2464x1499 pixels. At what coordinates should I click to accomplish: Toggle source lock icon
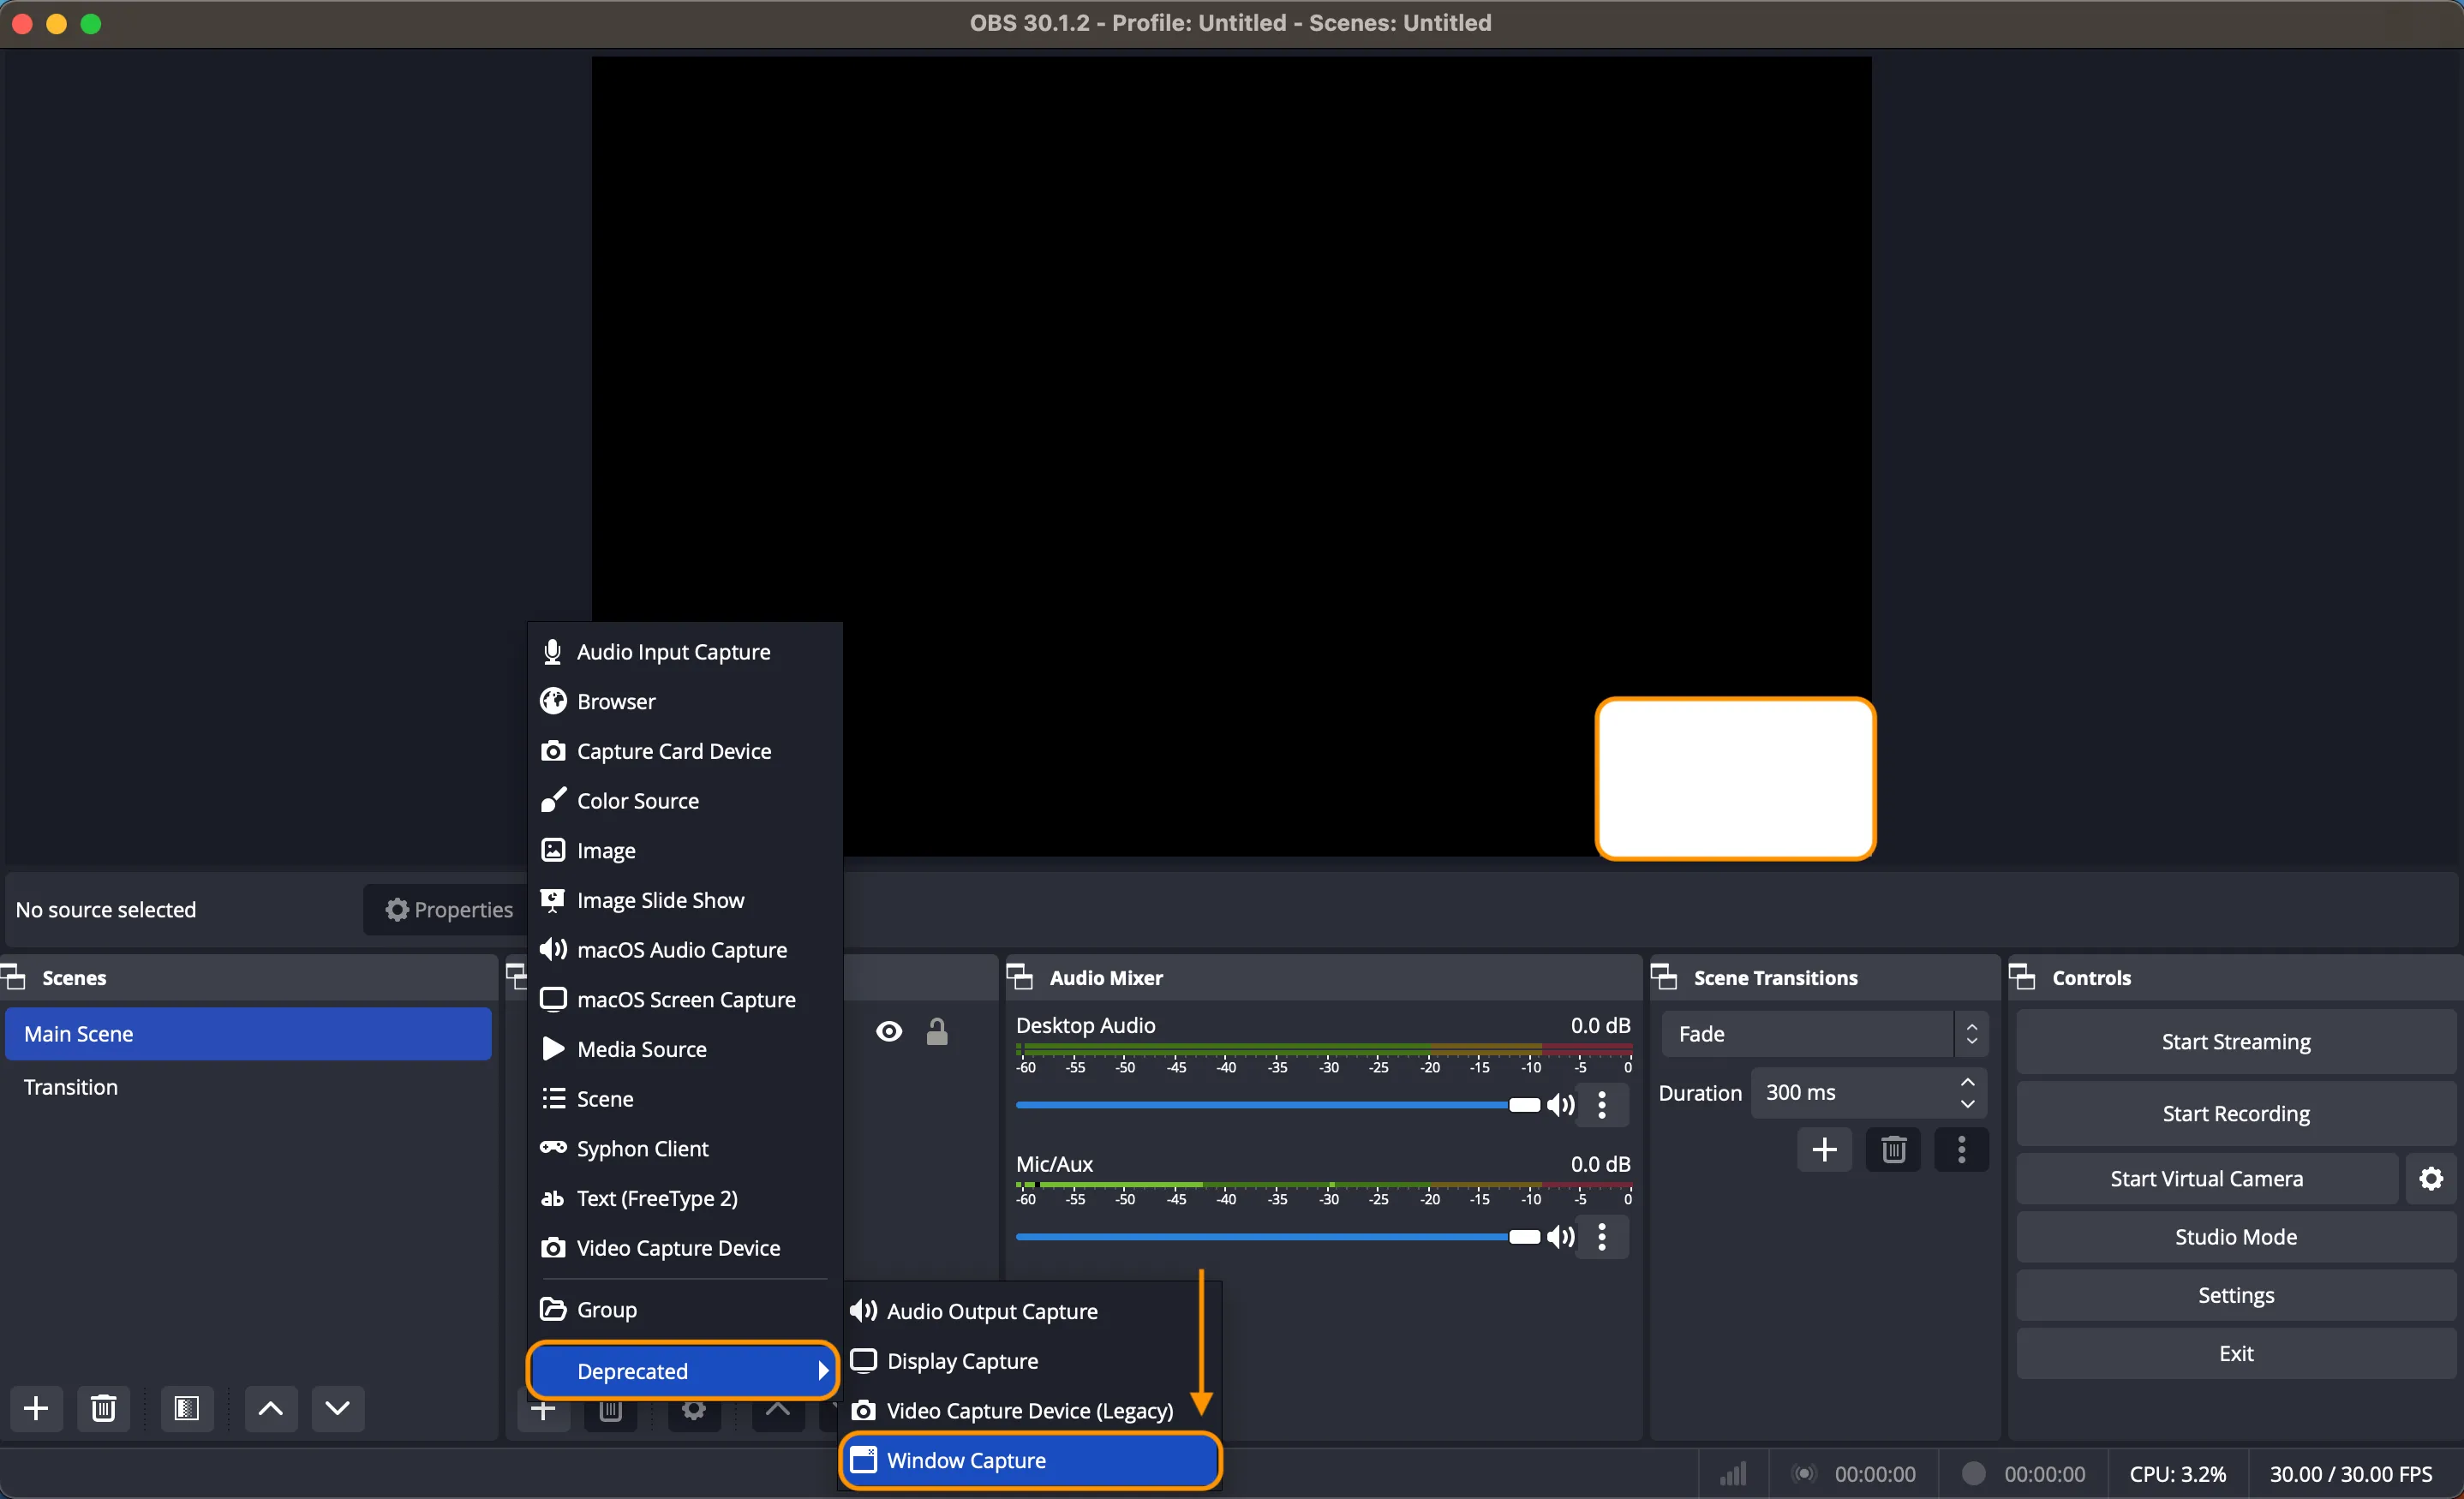point(937,1031)
